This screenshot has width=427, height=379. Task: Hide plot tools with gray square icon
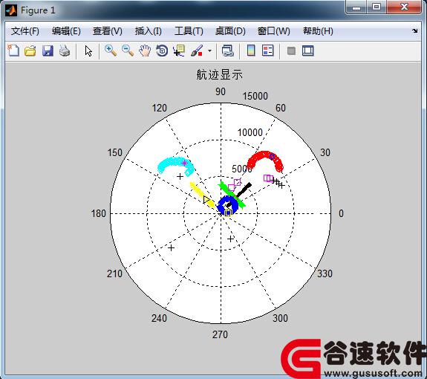[x=291, y=51]
